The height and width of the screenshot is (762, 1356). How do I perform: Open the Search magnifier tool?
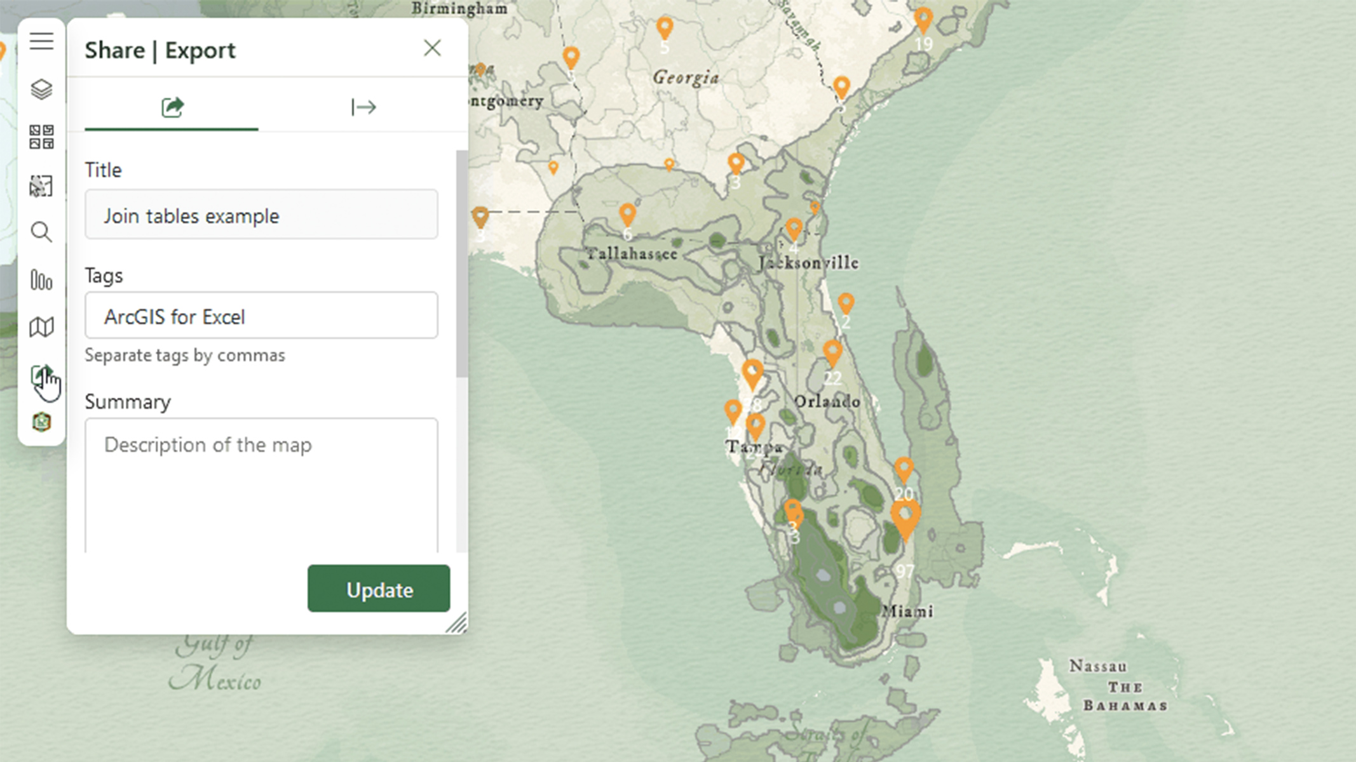pyautogui.click(x=41, y=232)
